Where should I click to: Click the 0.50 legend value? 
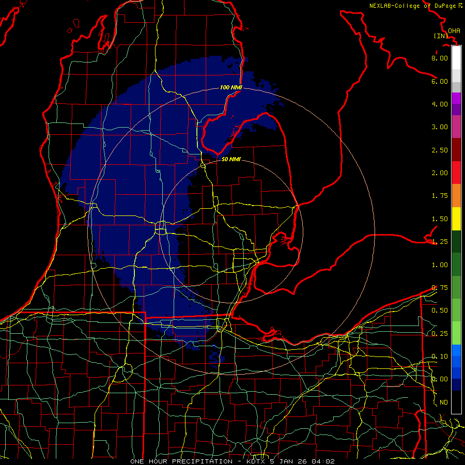[x=440, y=311]
